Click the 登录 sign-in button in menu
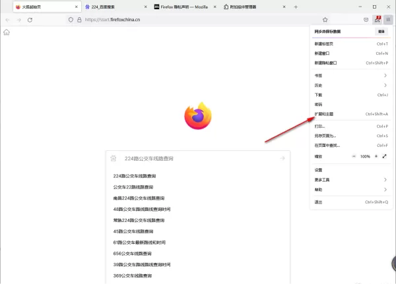The width and height of the screenshot is (396, 284). coord(381,32)
